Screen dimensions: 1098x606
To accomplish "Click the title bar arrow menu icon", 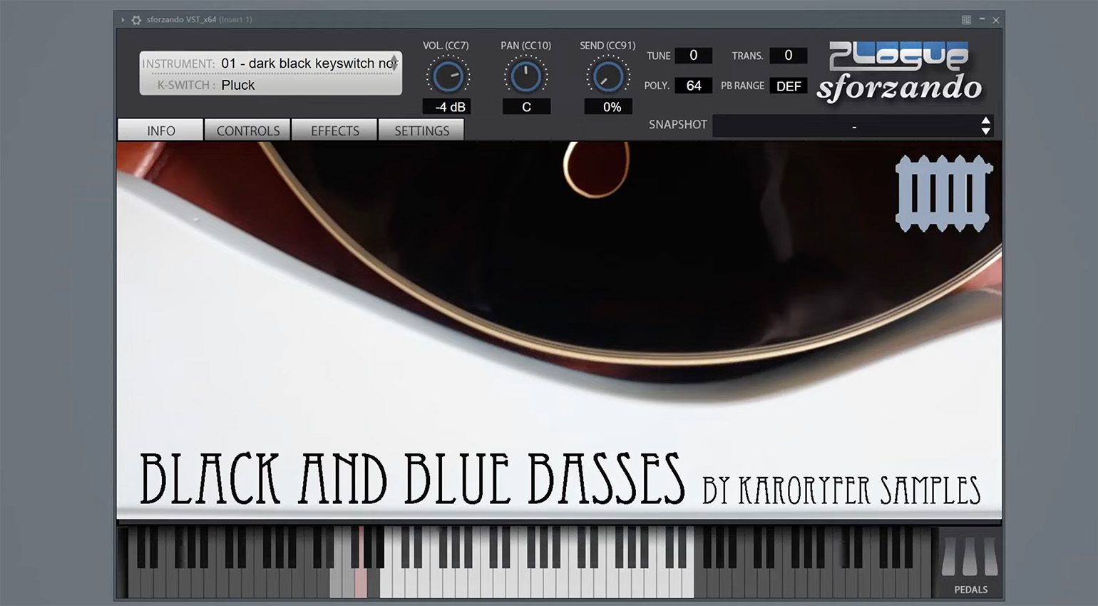I will (123, 20).
